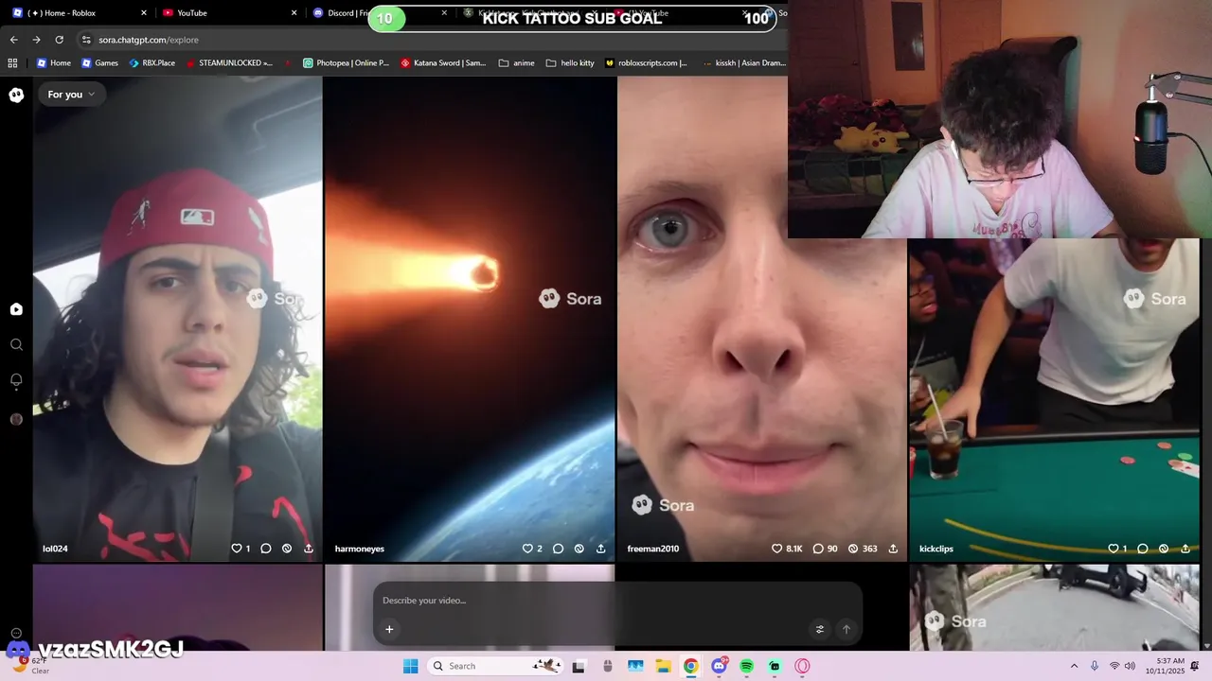Click the Sora logo in the sidebar
Image resolution: width=1212 pixels, height=681 pixels.
16,95
